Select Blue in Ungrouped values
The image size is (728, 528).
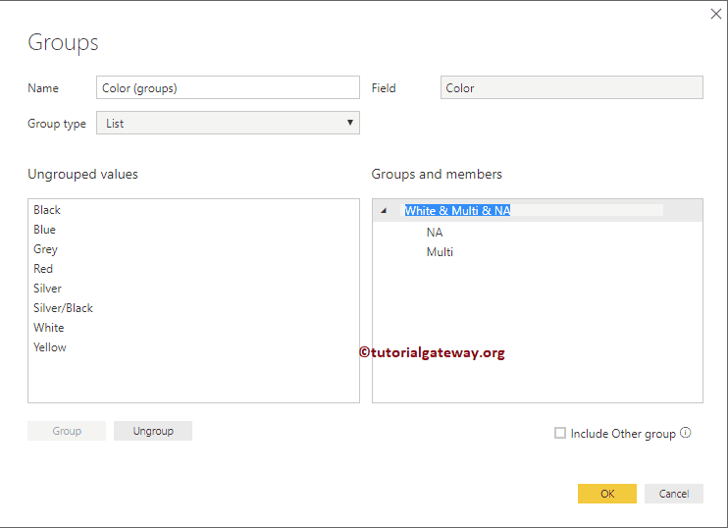[x=44, y=230]
